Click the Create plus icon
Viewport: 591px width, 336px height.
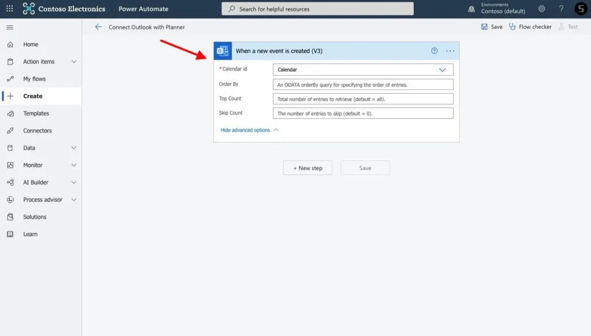click(10, 96)
